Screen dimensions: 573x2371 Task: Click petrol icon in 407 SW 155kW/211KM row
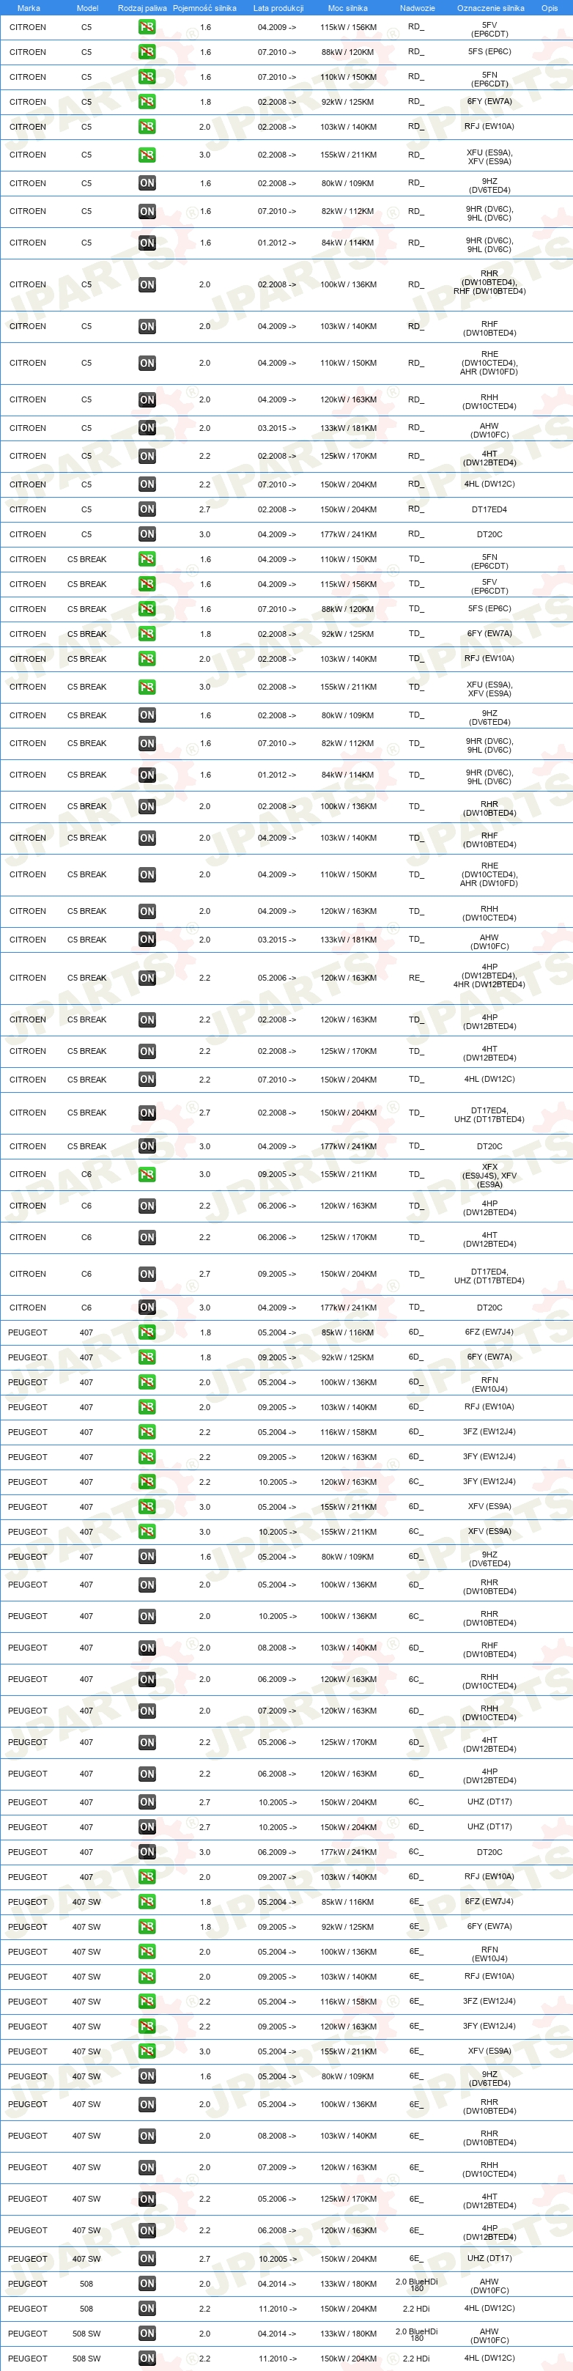(x=147, y=2051)
